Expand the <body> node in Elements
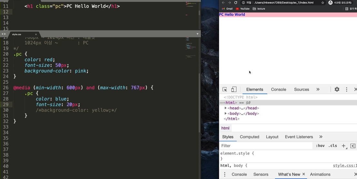Screen dimensions: 357x179 [x=226, y=114]
